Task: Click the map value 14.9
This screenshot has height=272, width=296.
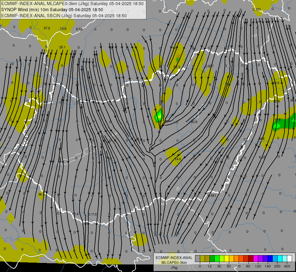Action: 178,159
